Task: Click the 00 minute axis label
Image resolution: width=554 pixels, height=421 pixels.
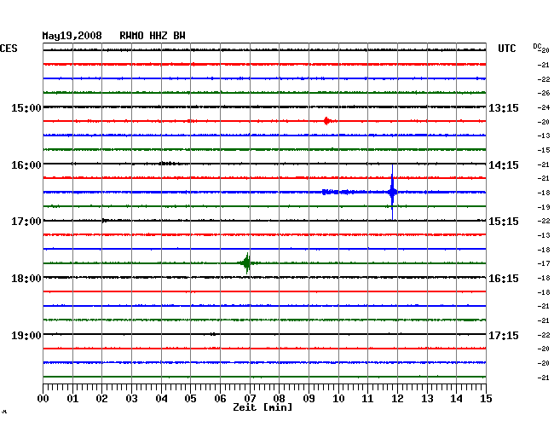Action: click(43, 399)
